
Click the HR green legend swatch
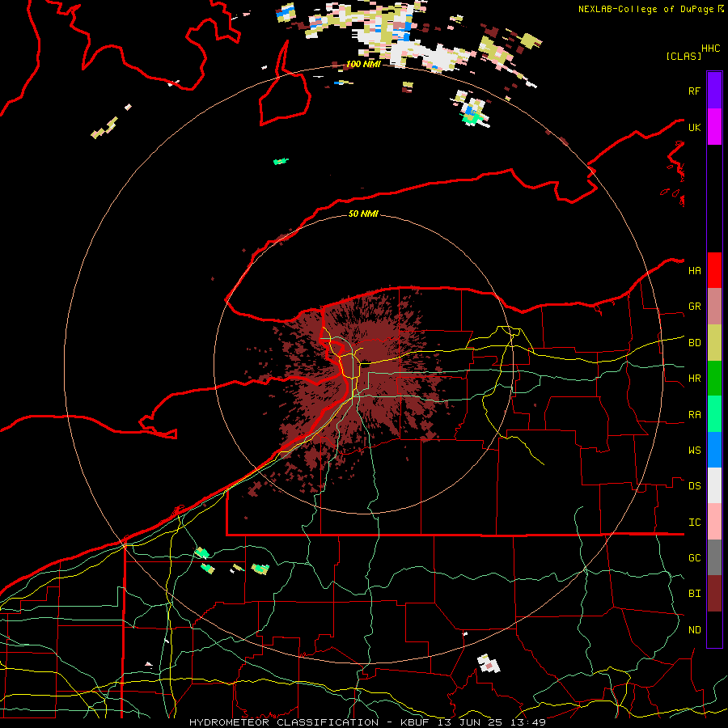click(x=714, y=378)
